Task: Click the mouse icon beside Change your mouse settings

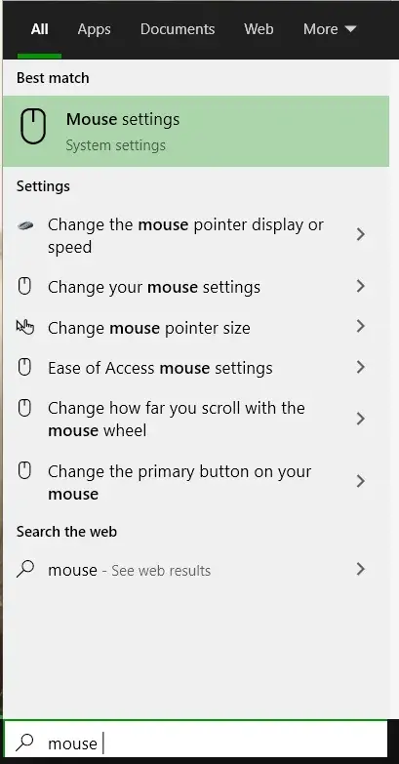Action: [24, 286]
